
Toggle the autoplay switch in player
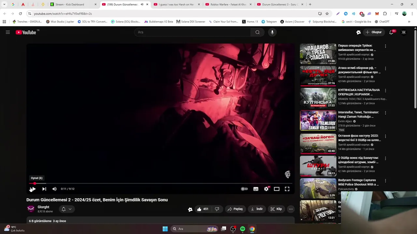tap(244, 189)
